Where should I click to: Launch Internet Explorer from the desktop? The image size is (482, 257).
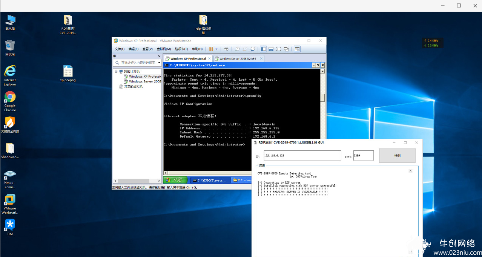[x=10, y=75]
